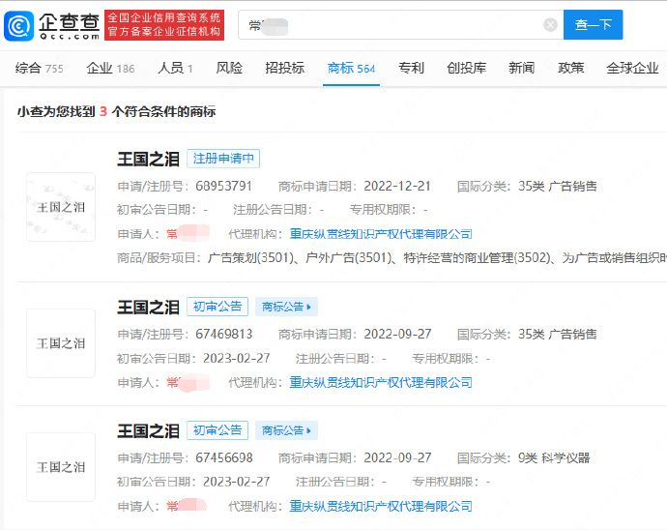
Task: Open the 全球企业 tab
Action: tap(632, 68)
